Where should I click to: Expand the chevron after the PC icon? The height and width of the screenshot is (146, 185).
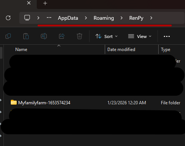(38, 18)
